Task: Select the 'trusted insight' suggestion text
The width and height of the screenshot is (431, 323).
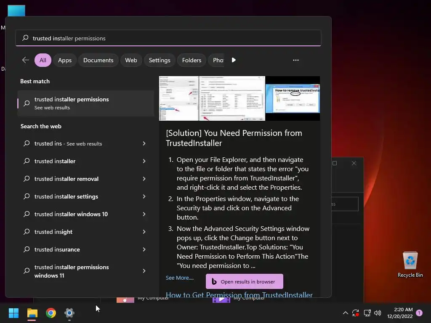Action: 53,232
